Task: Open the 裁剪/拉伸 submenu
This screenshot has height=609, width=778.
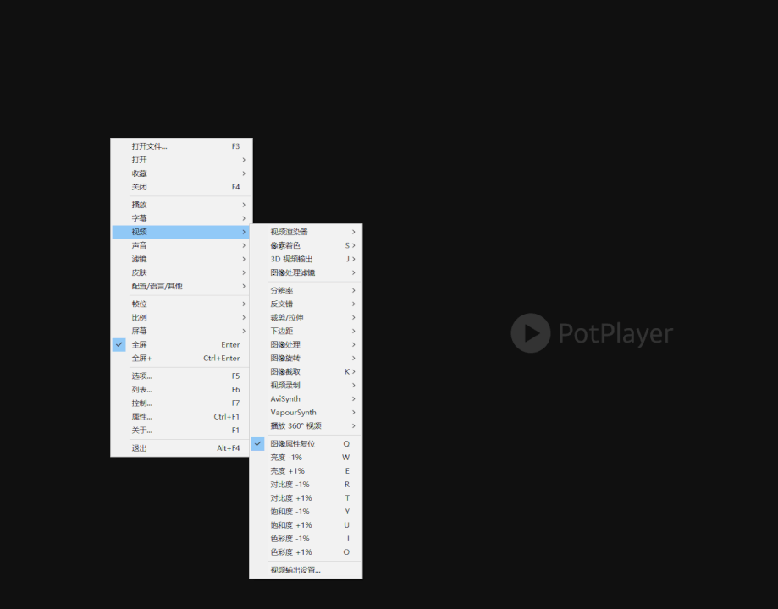Action: (306, 317)
